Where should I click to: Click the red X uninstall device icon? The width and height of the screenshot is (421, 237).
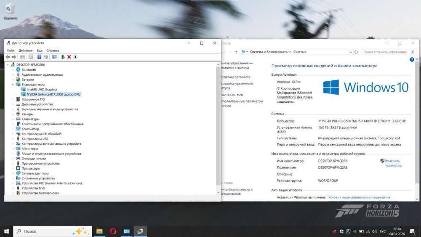pyautogui.click(x=69, y=57)
